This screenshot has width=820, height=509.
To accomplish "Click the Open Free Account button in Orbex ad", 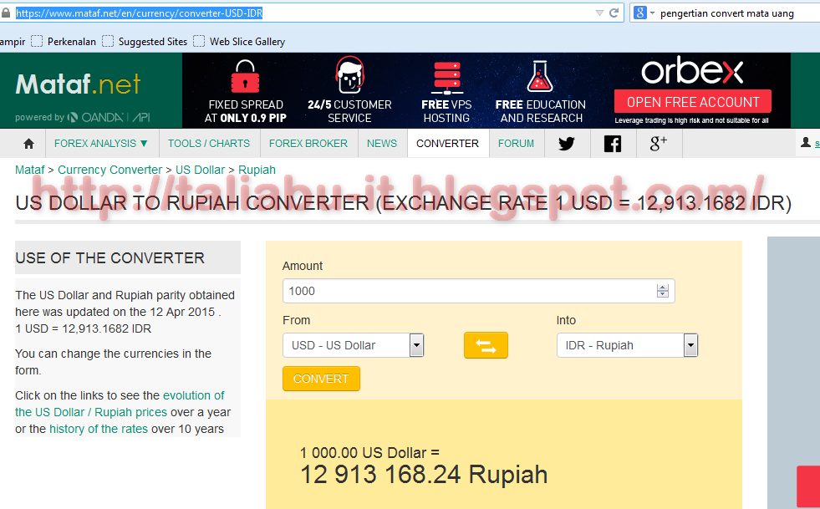I will (x=692, y=101).
